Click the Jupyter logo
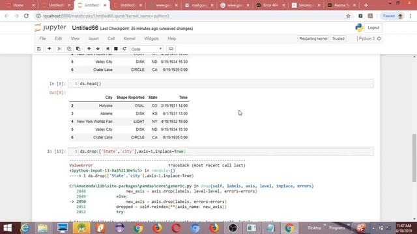 51,27
